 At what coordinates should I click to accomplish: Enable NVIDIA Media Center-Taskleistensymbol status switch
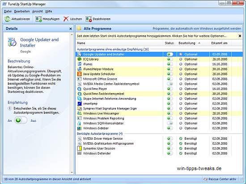170,84
